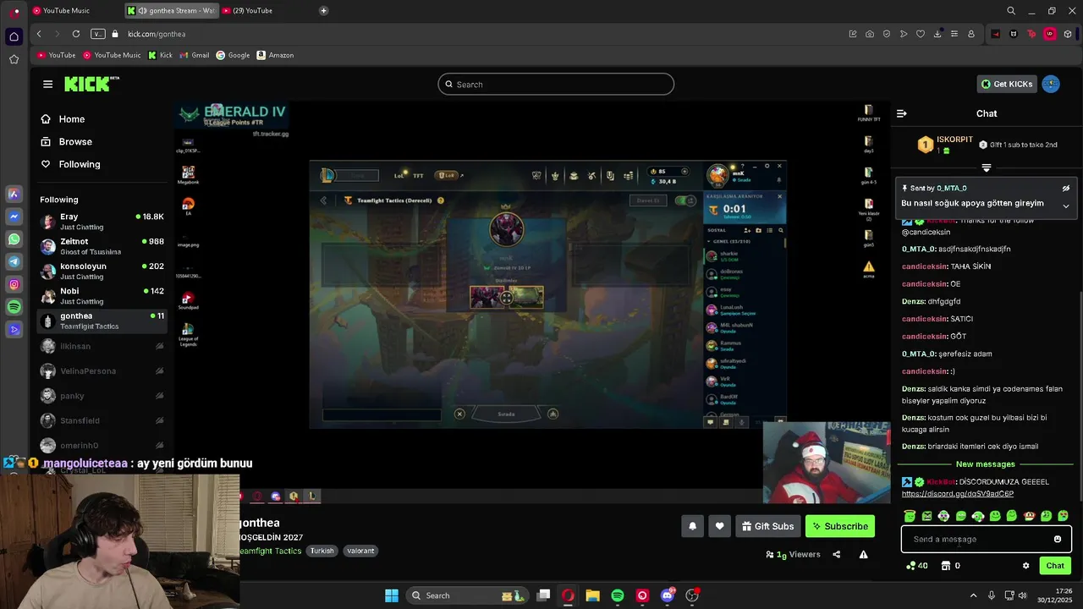Open Spotify from Windows taskbar

click(x=618, y=595)
